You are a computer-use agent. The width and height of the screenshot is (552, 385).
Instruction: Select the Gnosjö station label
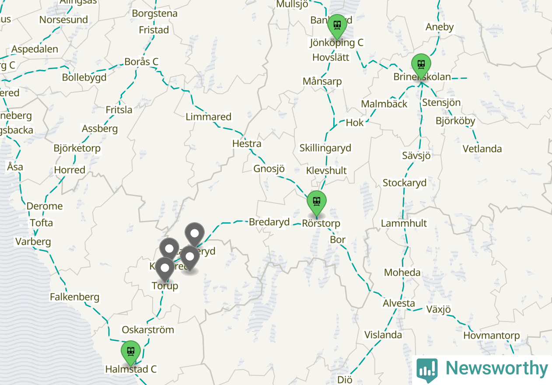(269, 169)
